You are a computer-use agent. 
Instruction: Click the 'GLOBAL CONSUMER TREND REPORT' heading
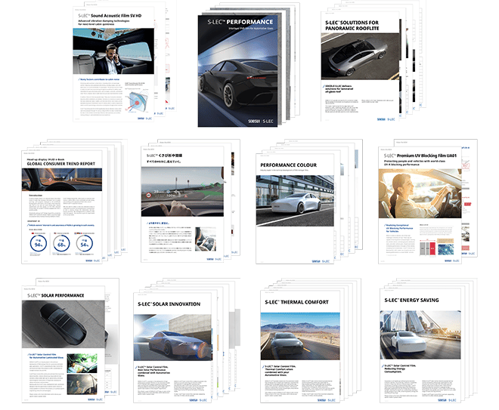coord(60,164)
